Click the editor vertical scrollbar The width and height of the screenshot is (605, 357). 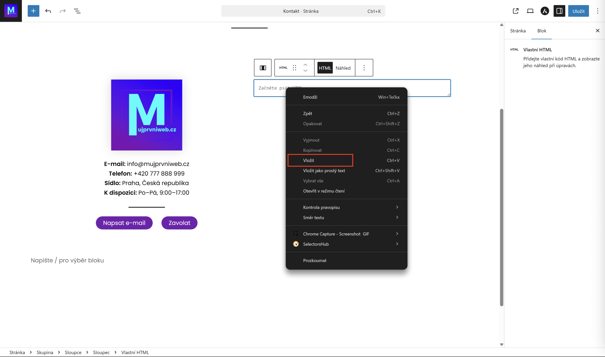tap(501, 208)
